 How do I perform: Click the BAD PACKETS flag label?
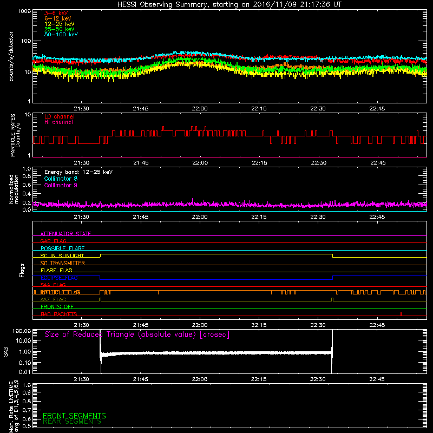tap(59, 314)
